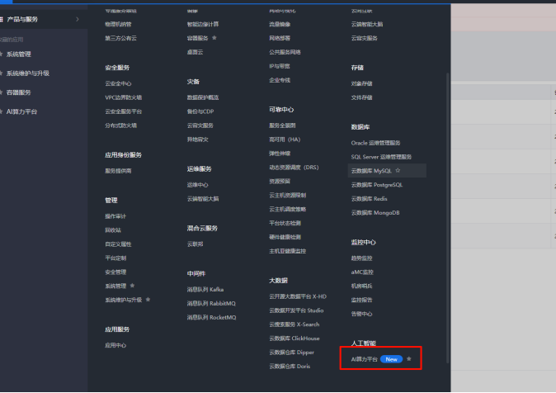This screenshot has width=556, height=393.
Task: Open 系统维护与升级 in the left sidebar
Action: coord(28,73)
